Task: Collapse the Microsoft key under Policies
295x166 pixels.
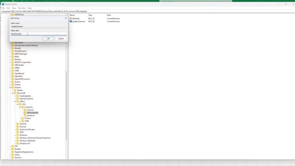Action: tap(12, 93)
